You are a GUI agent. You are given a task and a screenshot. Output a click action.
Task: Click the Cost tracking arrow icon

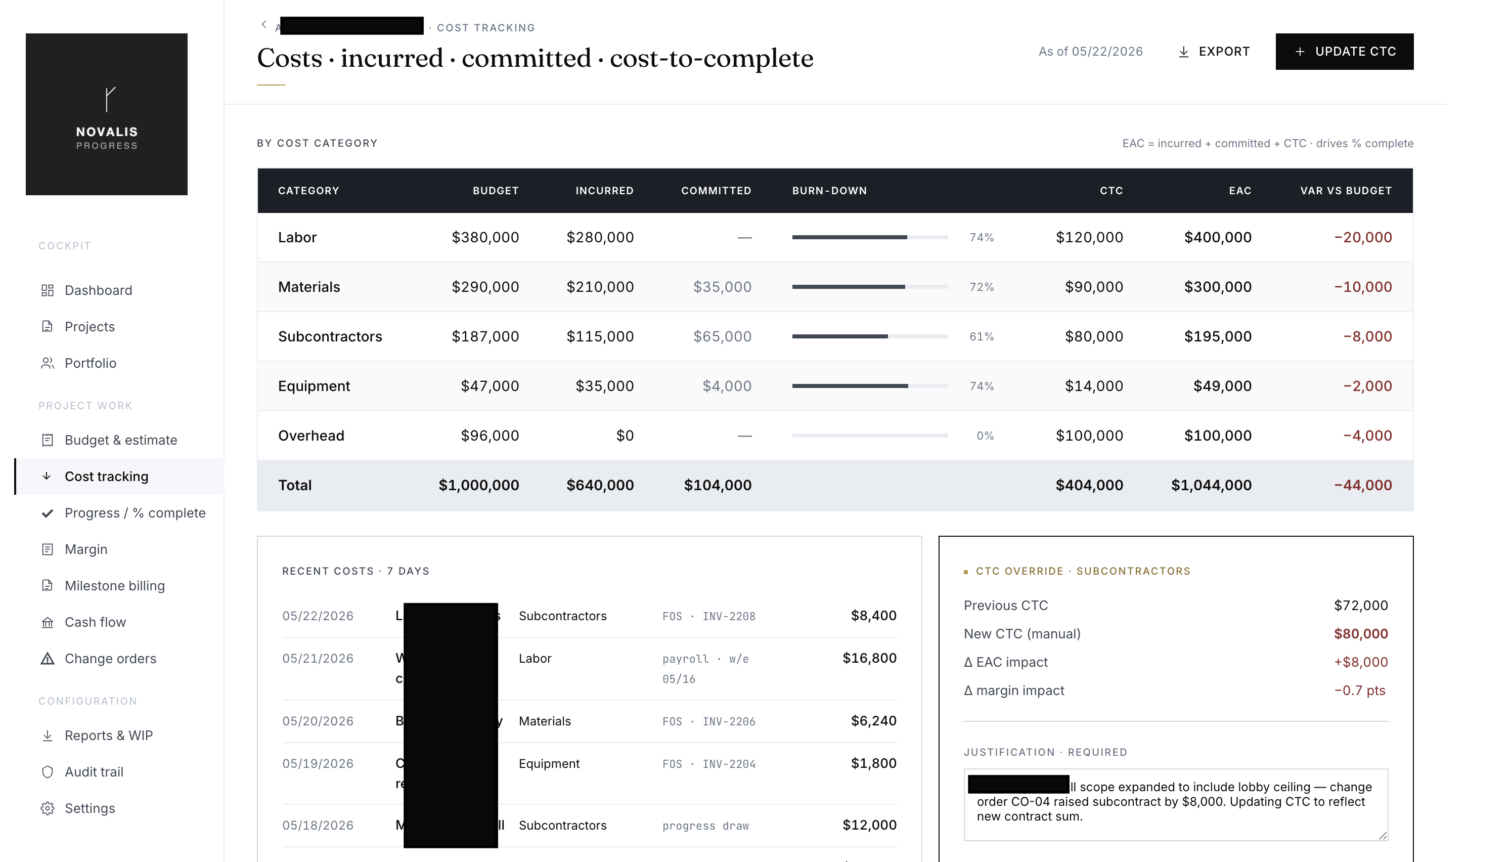[x=48, y=476]
